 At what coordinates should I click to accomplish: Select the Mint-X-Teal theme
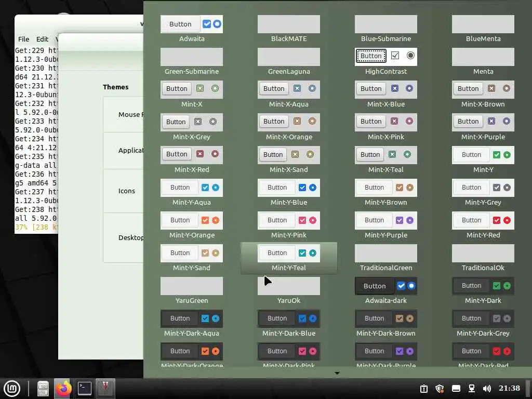tap(386, 160)
